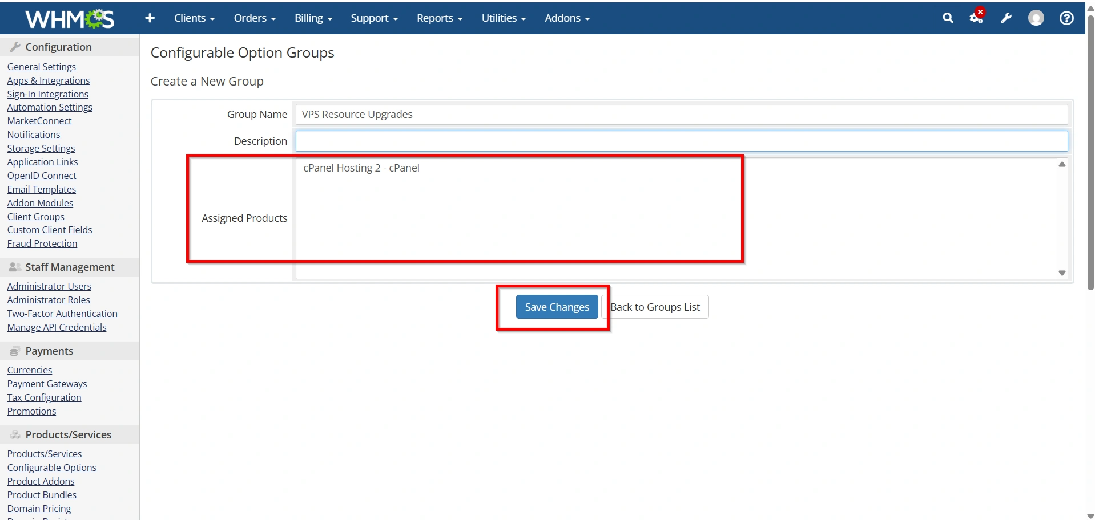Viewport: 1095px width, 520px height.
Task: Open Apps & Integrations link
Action: pos(49,80)
